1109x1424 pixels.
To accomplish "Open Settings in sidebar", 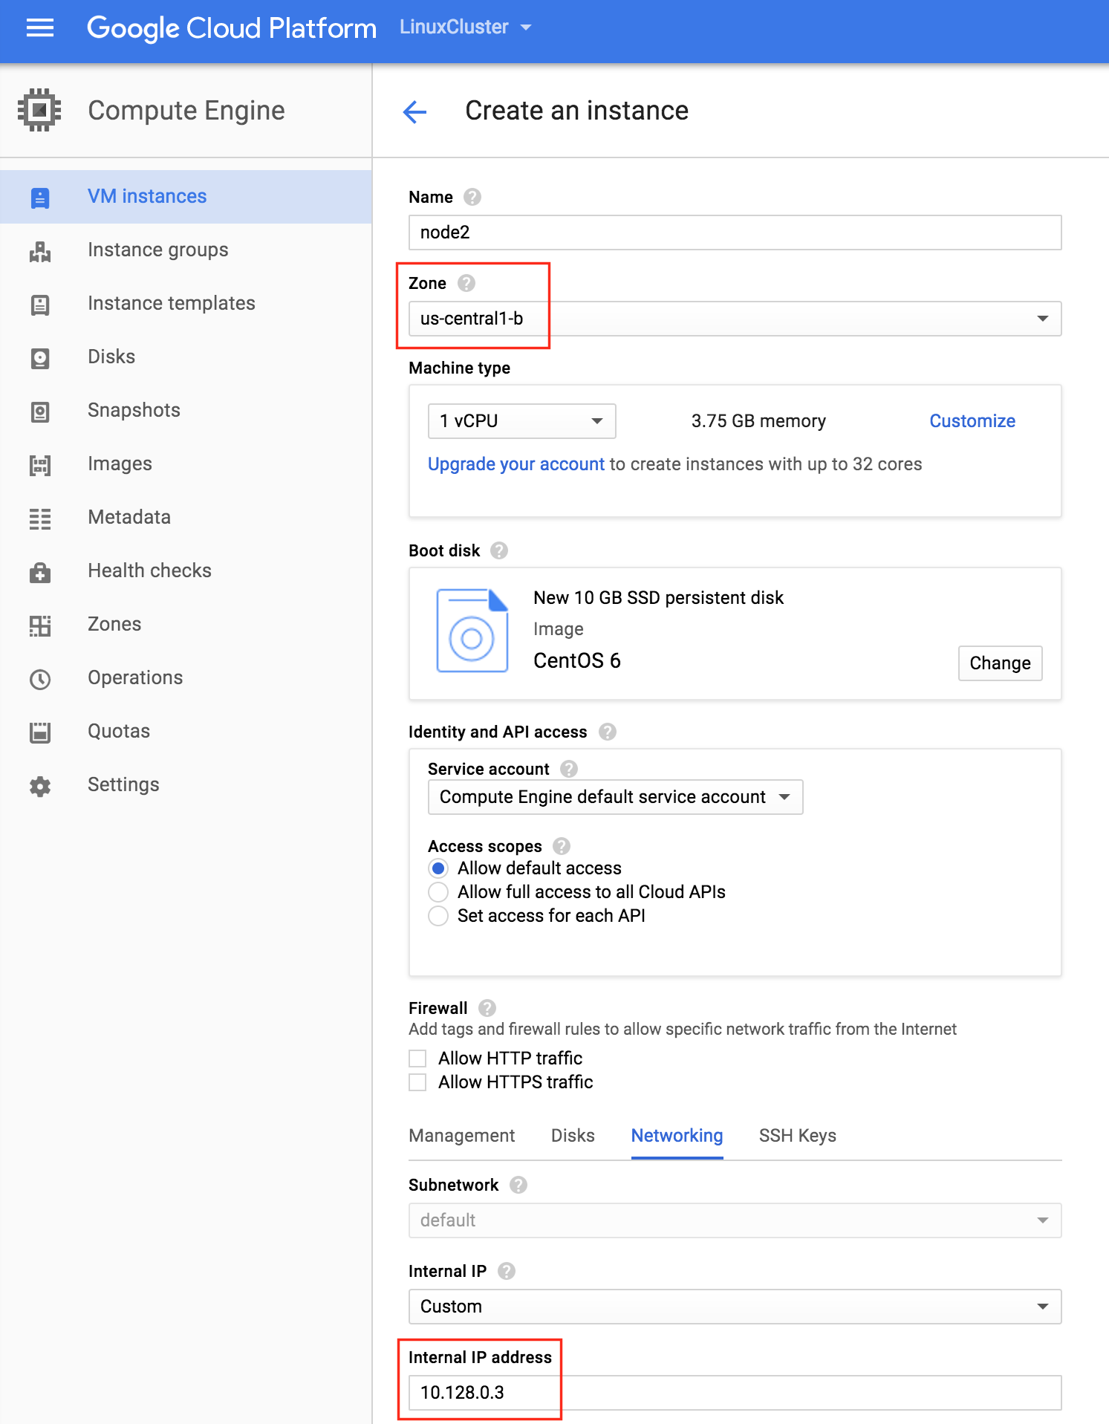I will click(x=186, y=785).
